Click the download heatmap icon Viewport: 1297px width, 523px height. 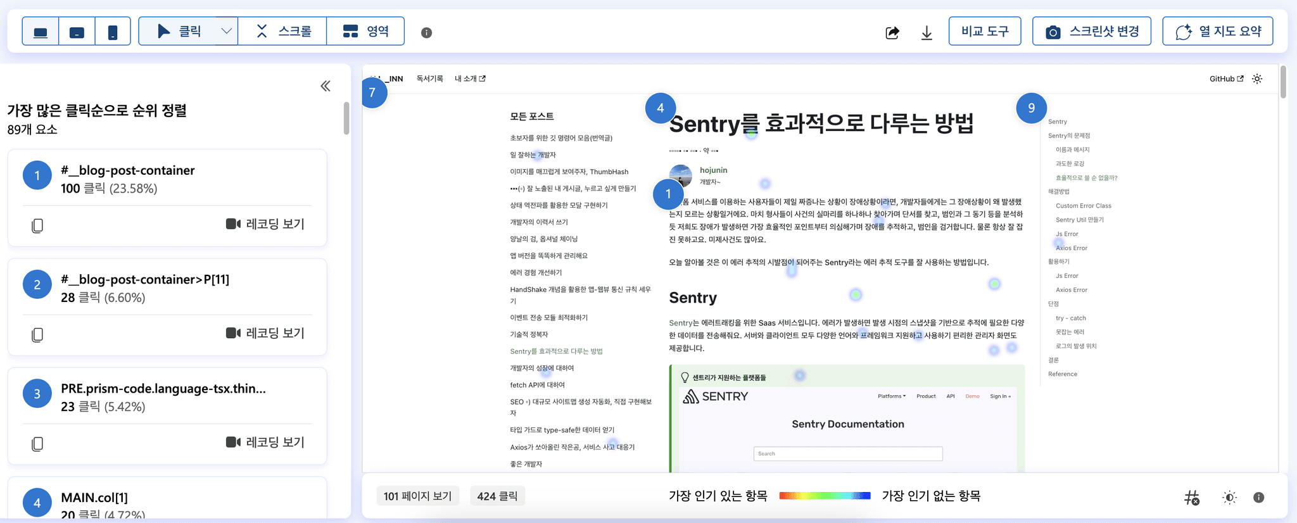[927, 32]
